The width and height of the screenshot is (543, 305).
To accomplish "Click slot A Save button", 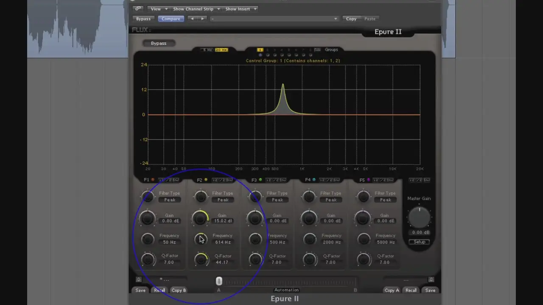I will 140,290.
